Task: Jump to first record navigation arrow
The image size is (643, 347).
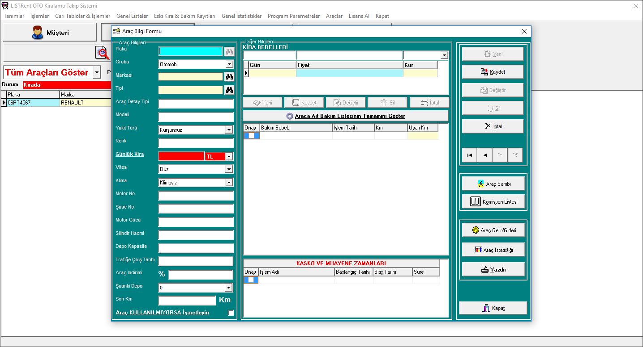Action: [469, 155]
